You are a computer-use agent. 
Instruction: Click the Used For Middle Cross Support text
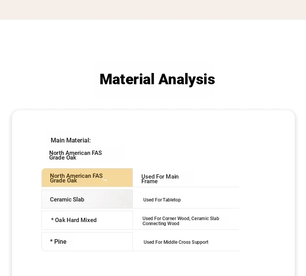(x=176, y=242)
